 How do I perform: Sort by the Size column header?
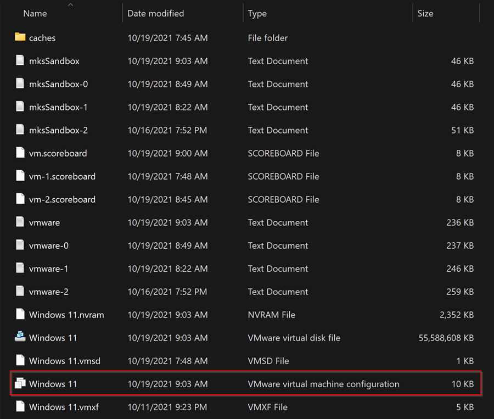425,14
